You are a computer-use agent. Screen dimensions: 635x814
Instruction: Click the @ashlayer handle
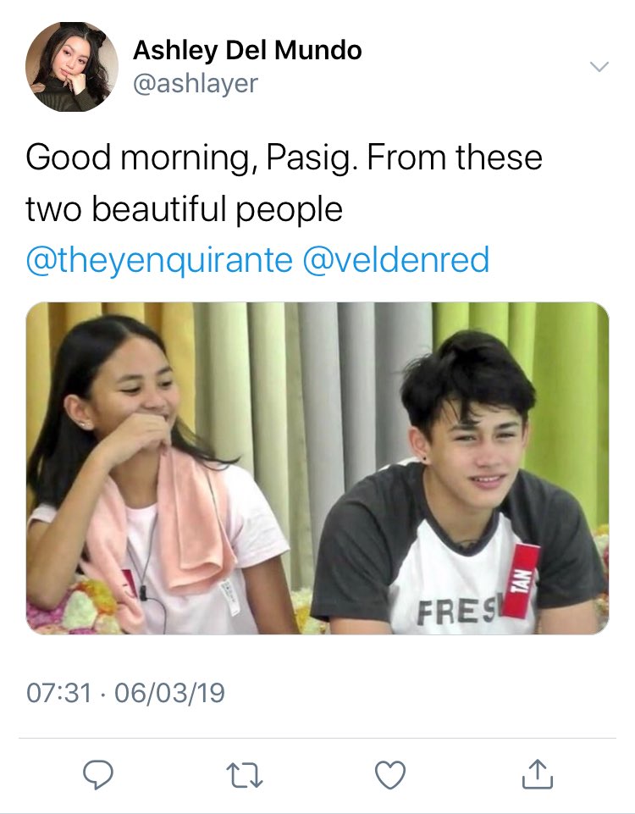tap(196, 83)
